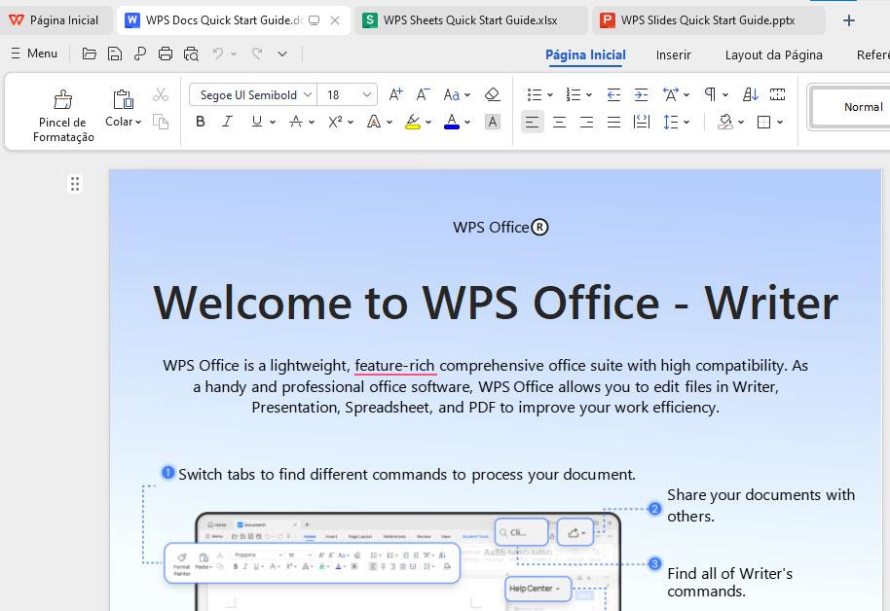Select the Layout da Página ribbon tab
Screen dimensions: 890x611
click(x=774, y=55)
